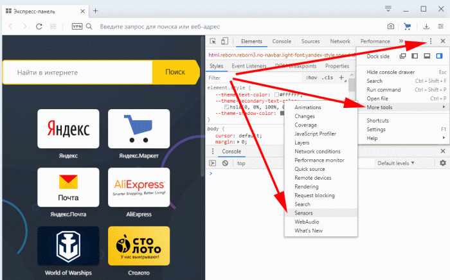Screen dimensions: 450x280
Task: Open console settings gear icon
Action: (x=442, y=163)
